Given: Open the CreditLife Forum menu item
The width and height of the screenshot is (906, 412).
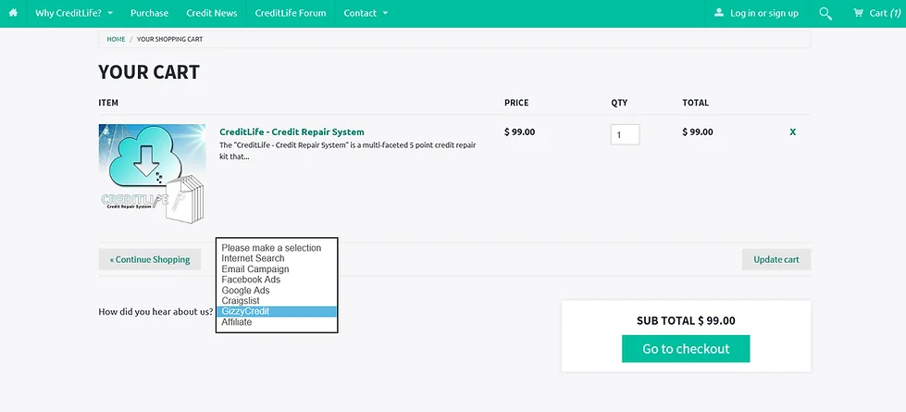Looking at the screenshot, I should (x=290, y=13).
